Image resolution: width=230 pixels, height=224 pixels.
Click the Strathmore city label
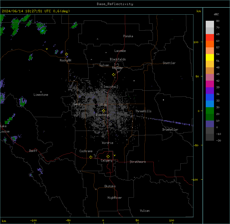[138, 162]
